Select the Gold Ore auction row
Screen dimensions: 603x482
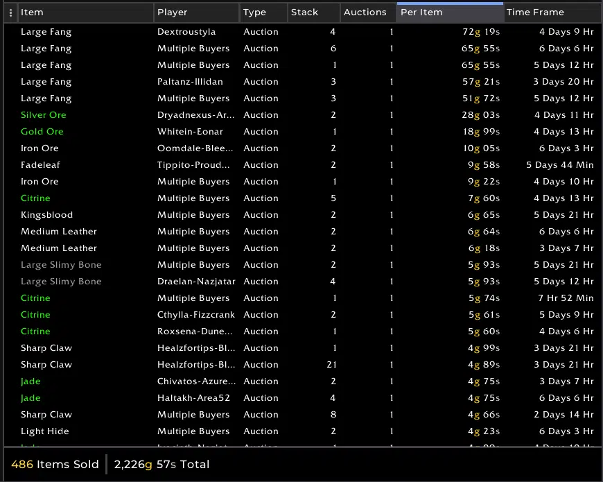(x=42, y=132)
